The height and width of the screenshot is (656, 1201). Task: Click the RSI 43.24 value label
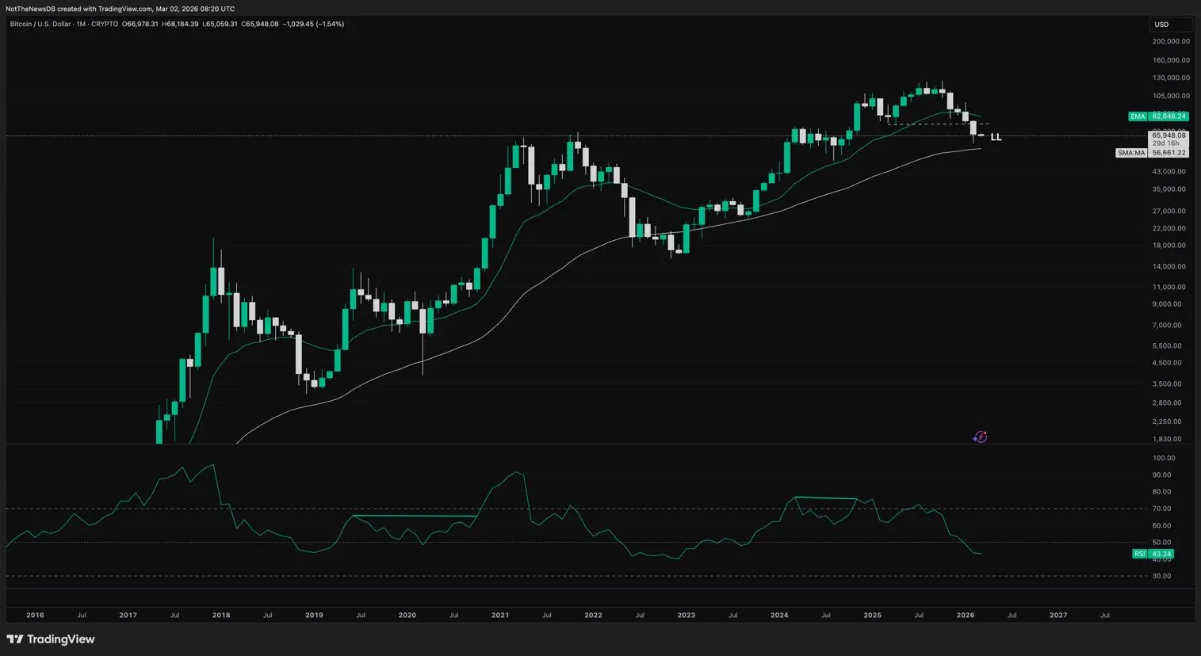[x=1153, y=554]
